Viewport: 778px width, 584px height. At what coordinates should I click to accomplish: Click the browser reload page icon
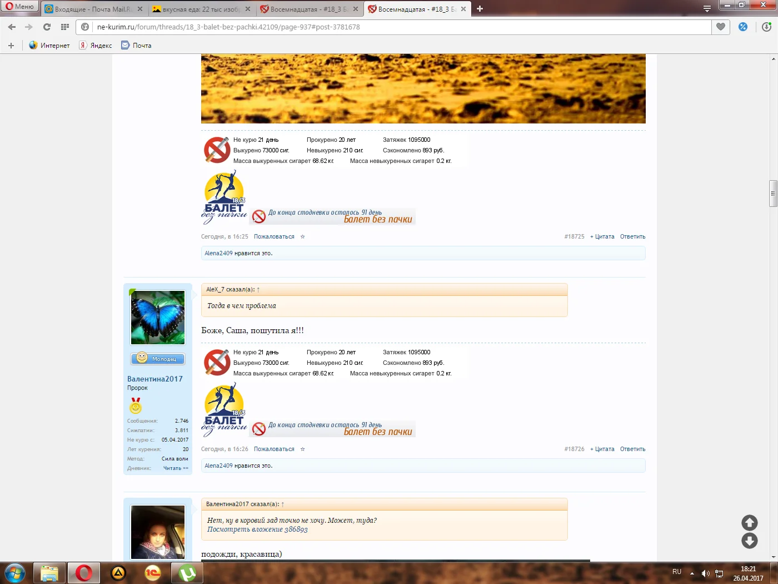click(47, 27)
